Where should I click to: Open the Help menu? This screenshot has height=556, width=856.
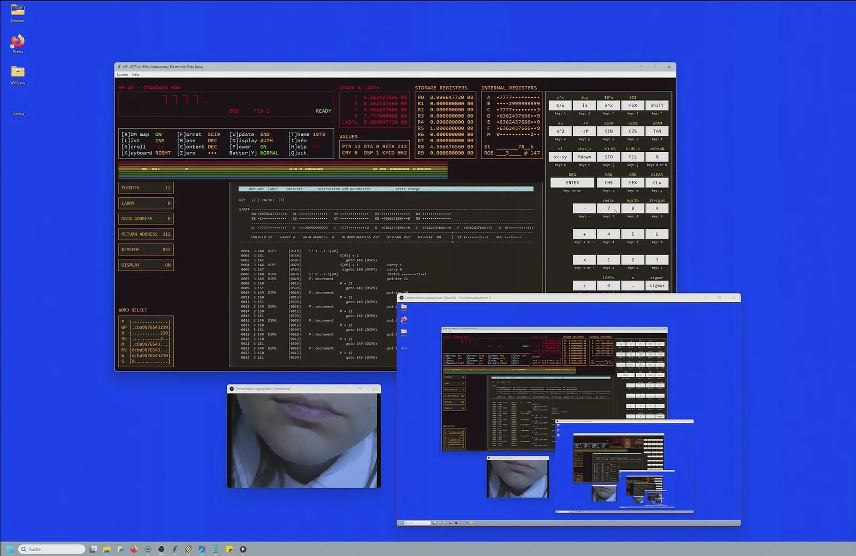[x=135, y=75]
